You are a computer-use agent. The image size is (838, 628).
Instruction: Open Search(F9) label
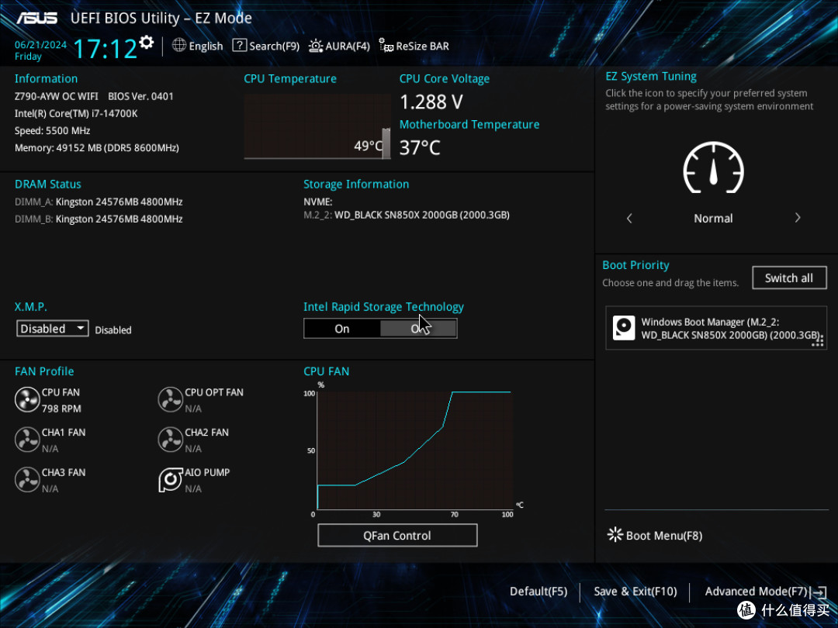274,46
